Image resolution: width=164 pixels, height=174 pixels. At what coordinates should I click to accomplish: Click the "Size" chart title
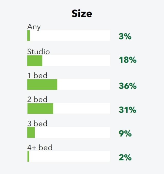[x=82, y=14]
